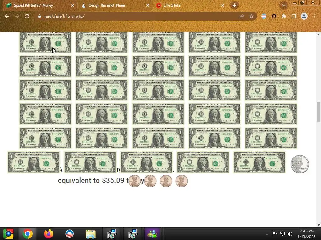Click the first penny coin
The image size is (321, 240).
(135, 181)
